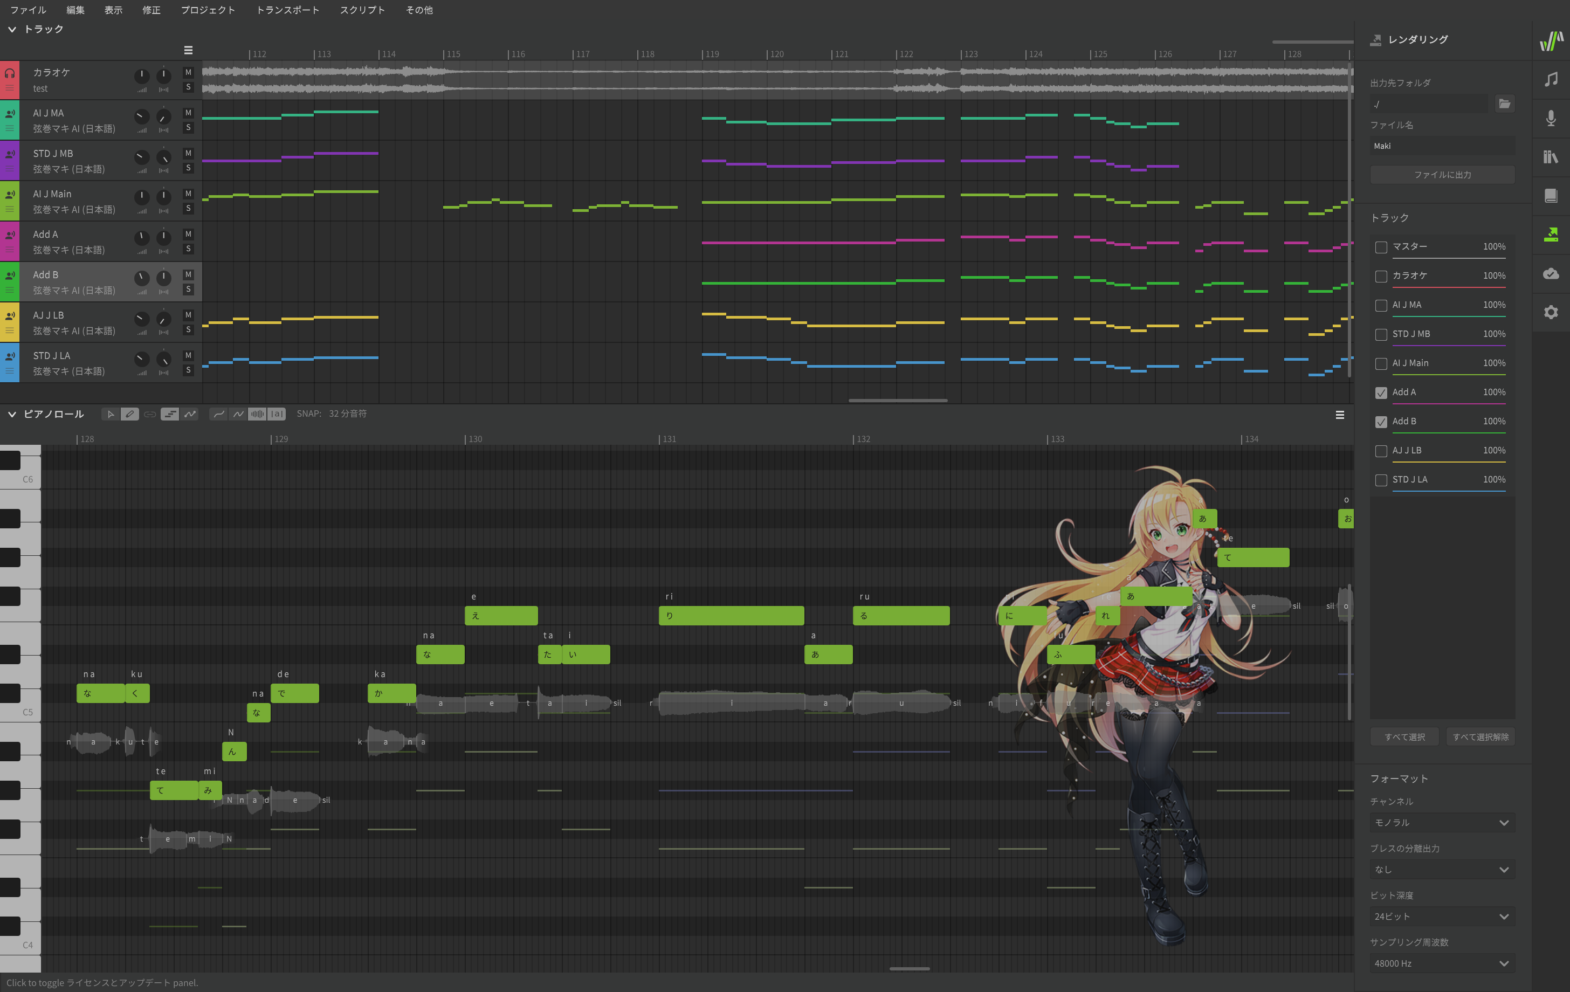Image resolution: width=1570 pixels, height=992 pixels.
Task: Uncheck the Add A render checkbox
Action: (1381, 393)
